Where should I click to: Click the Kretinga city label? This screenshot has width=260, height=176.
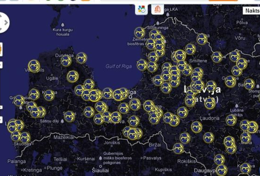(x=32, y=170)
